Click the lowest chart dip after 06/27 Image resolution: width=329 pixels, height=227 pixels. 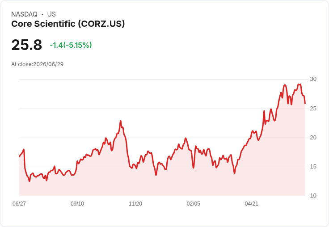[x=30, y=181]
